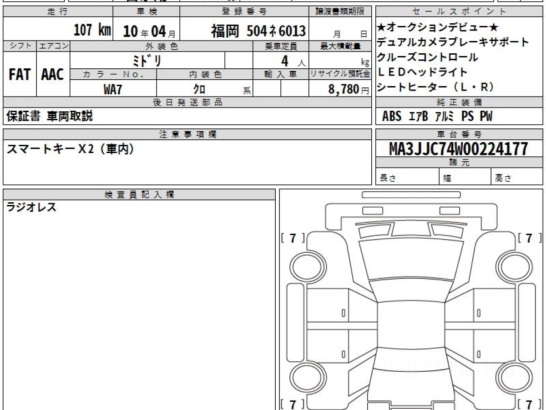Image resolution: width=546 pixels, height=410 pixels.
Task: Select the クロ interior color value
Action: coord(199,89)
